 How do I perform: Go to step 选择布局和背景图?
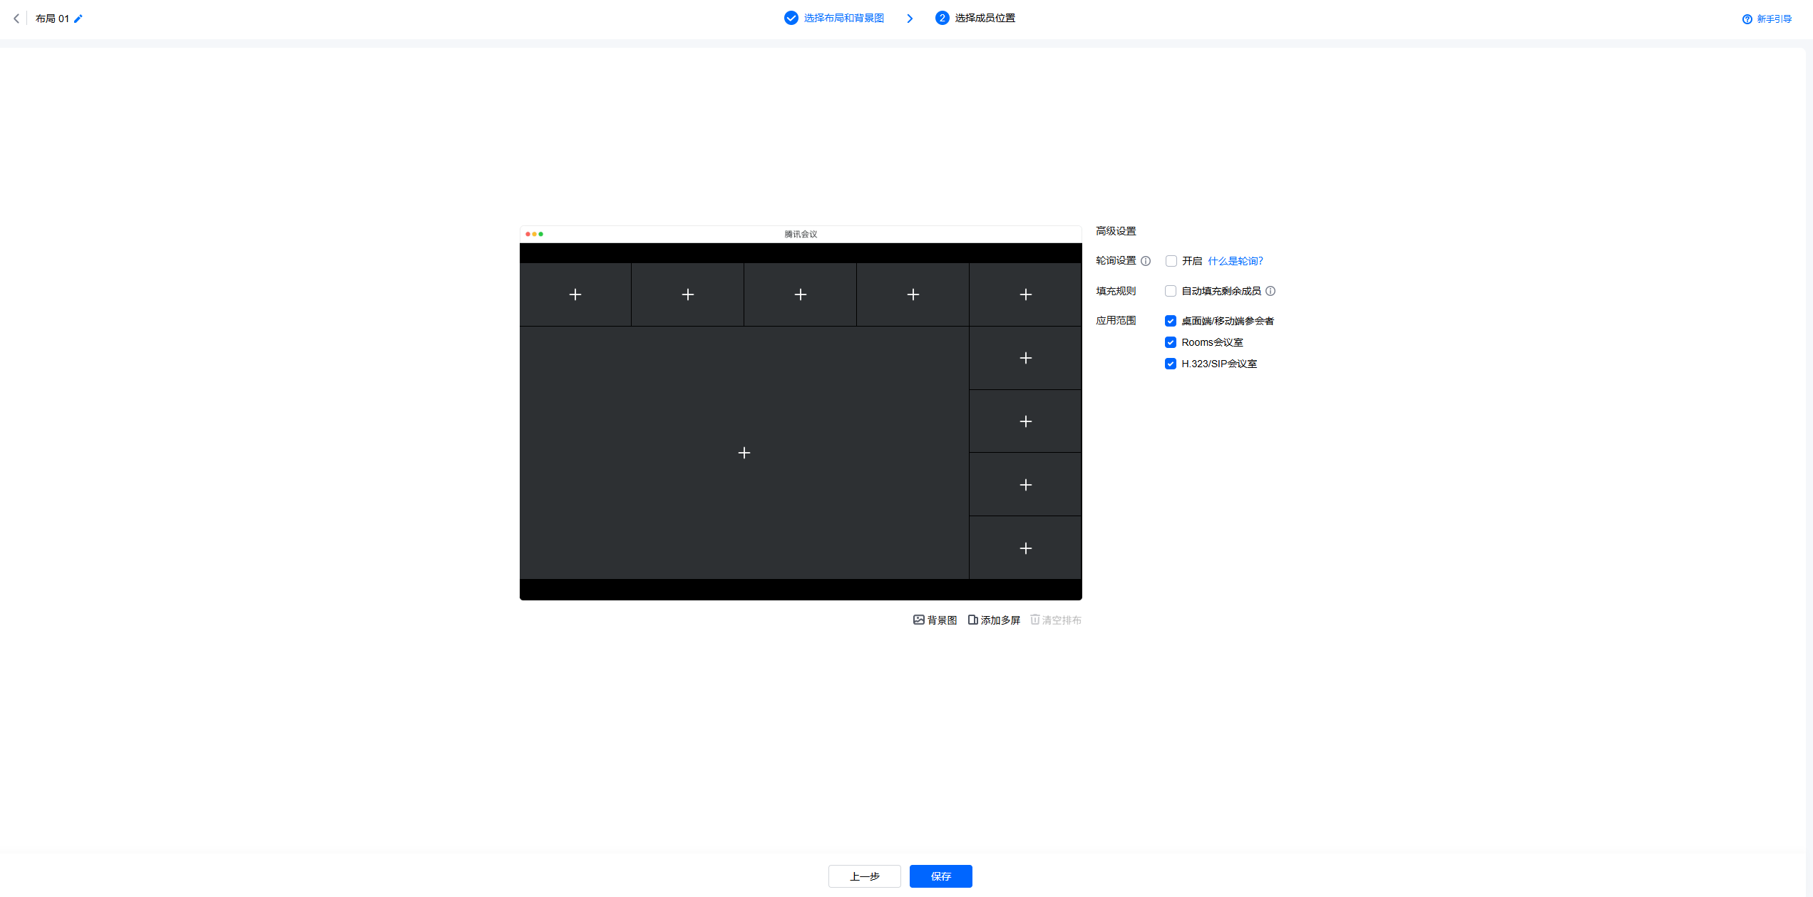843,18
